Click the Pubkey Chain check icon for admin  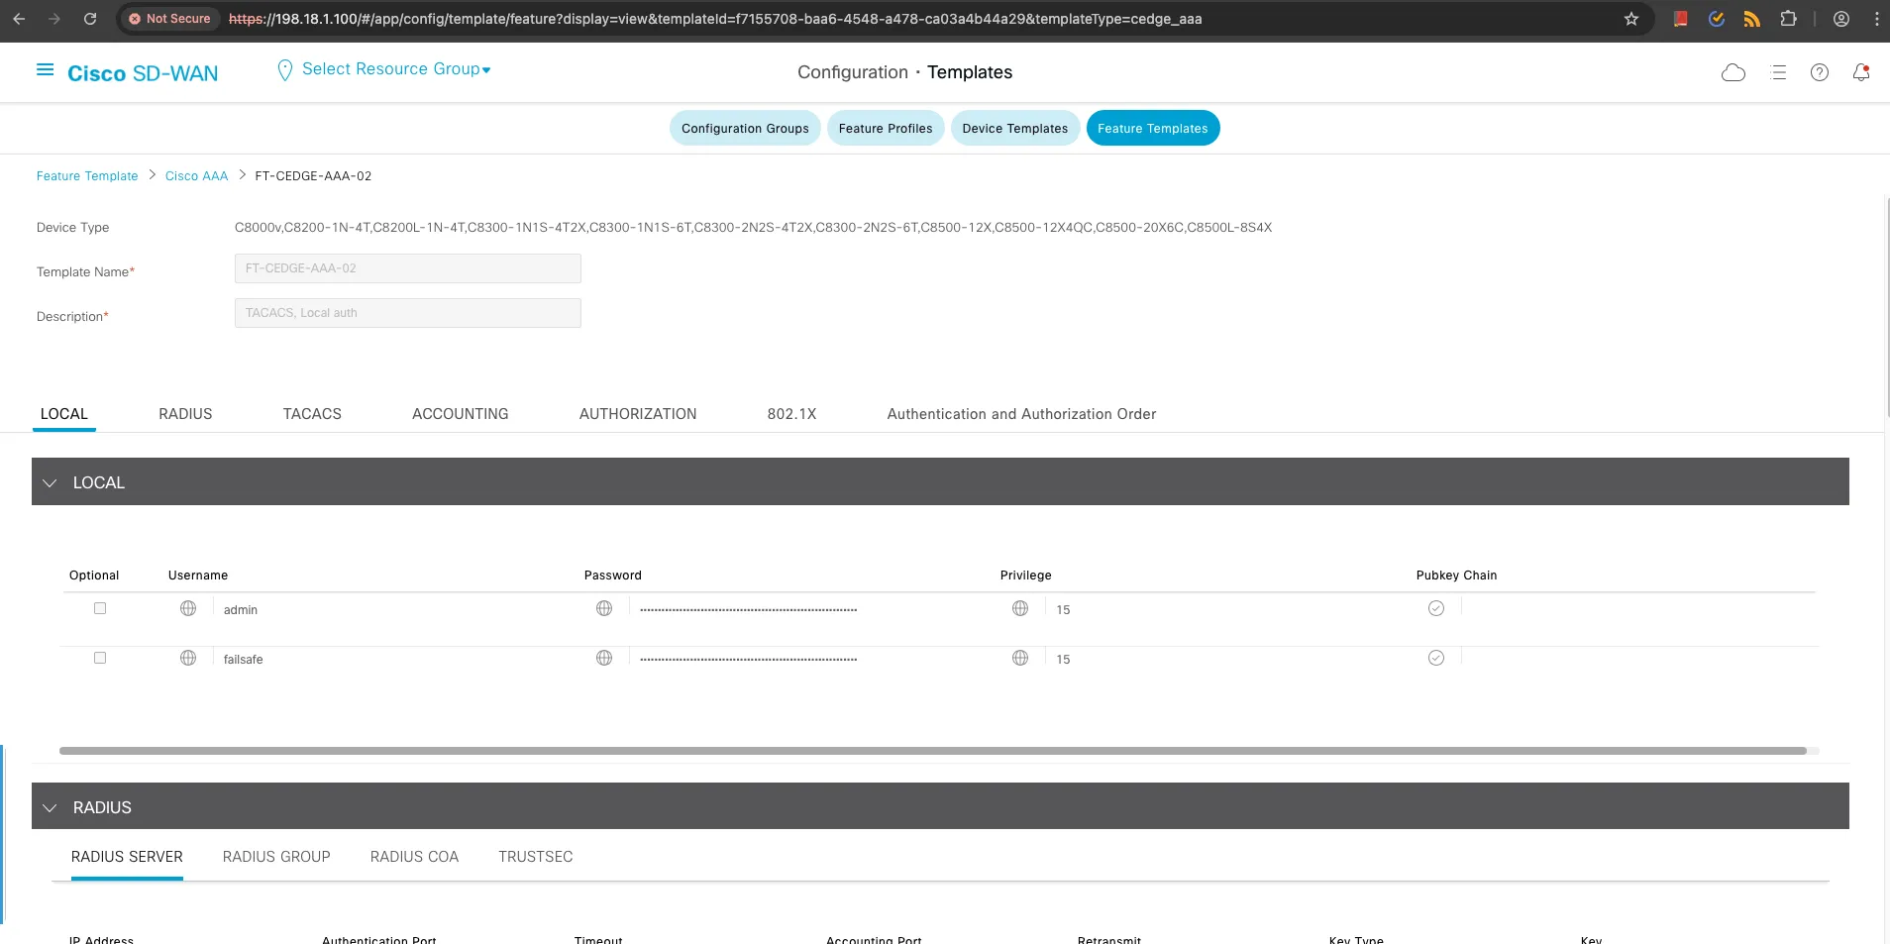tap(1435, 607)
